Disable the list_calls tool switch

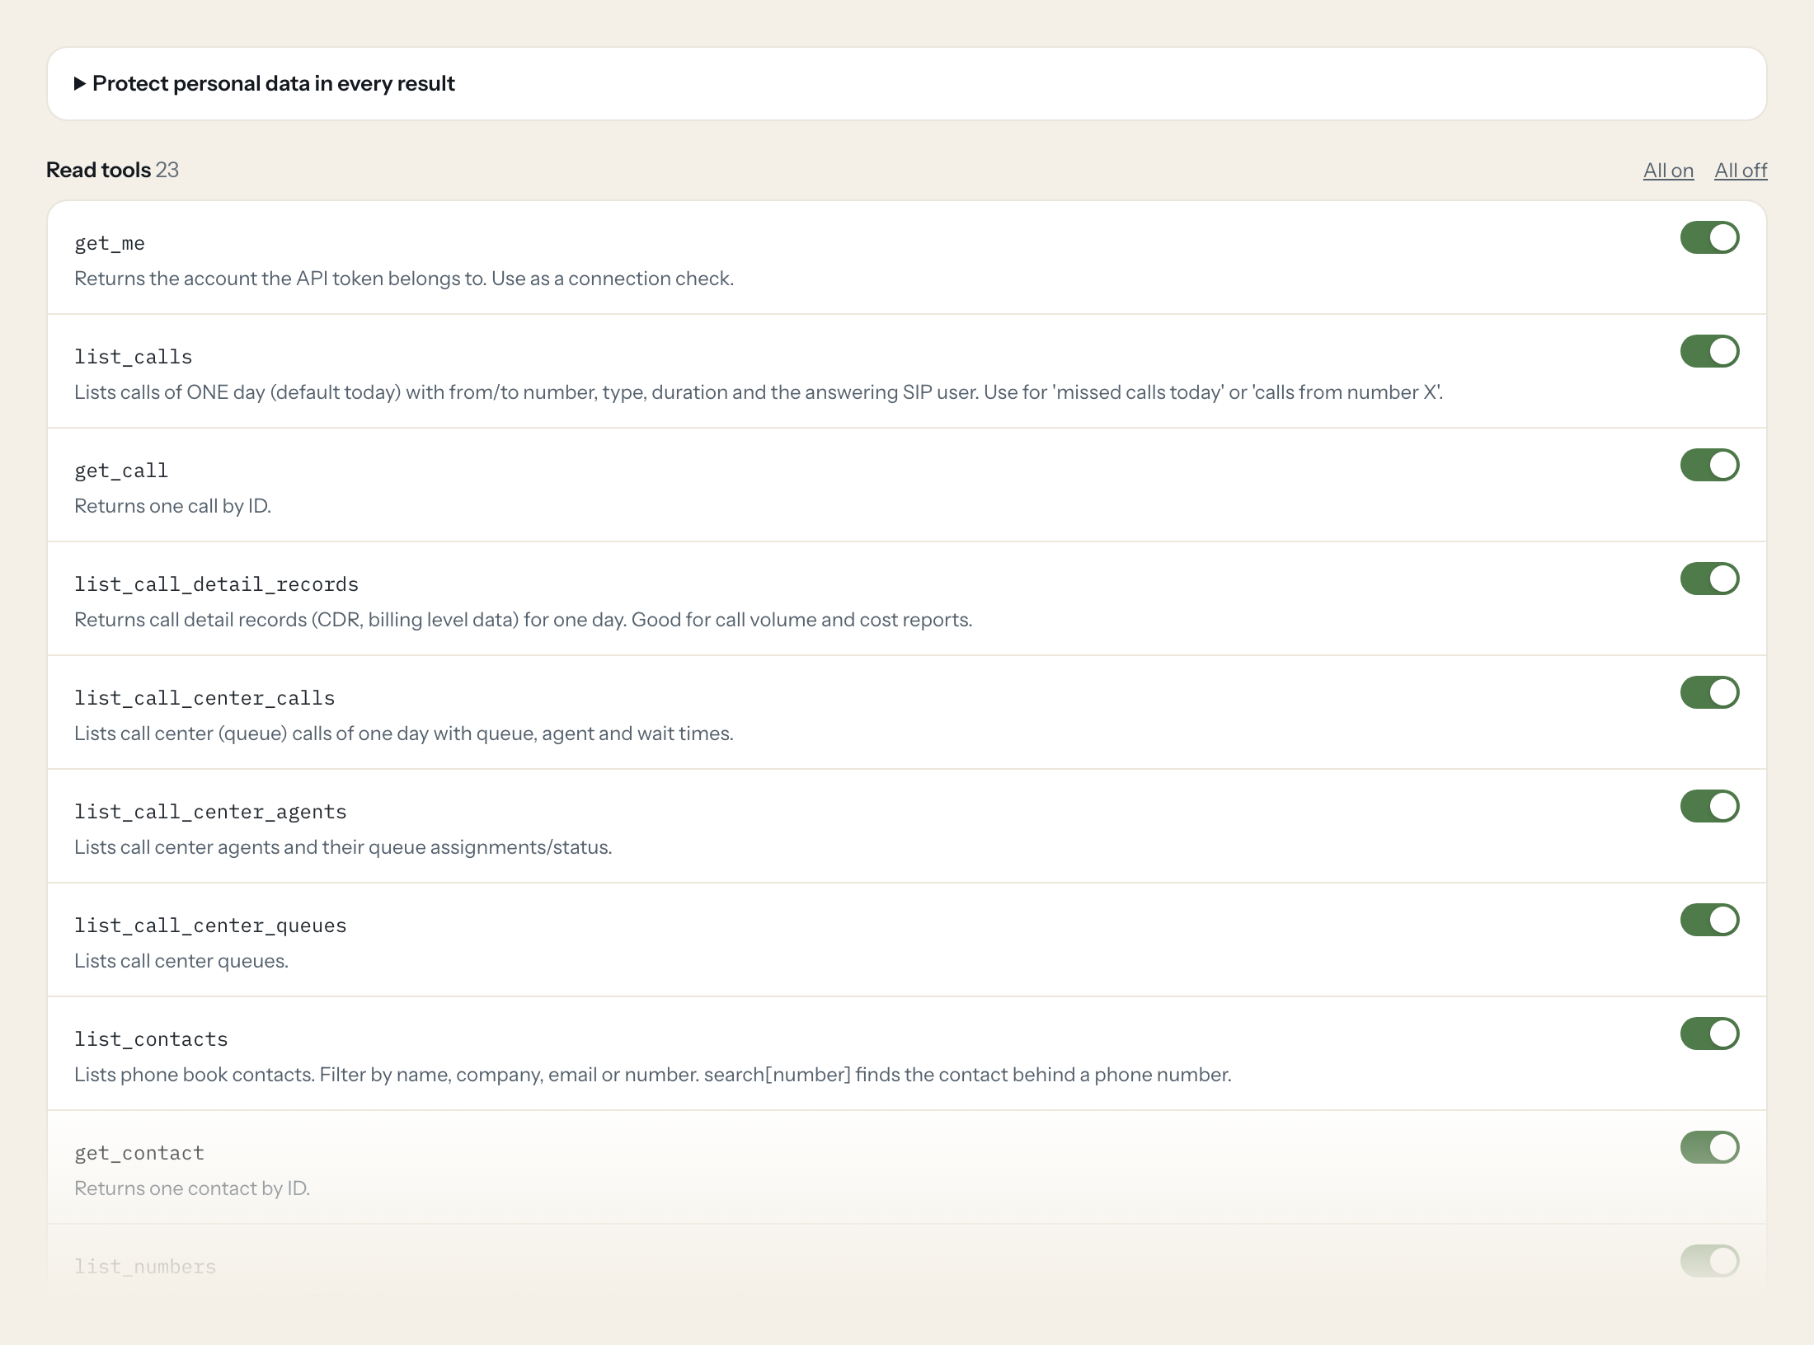[1710, 351]
